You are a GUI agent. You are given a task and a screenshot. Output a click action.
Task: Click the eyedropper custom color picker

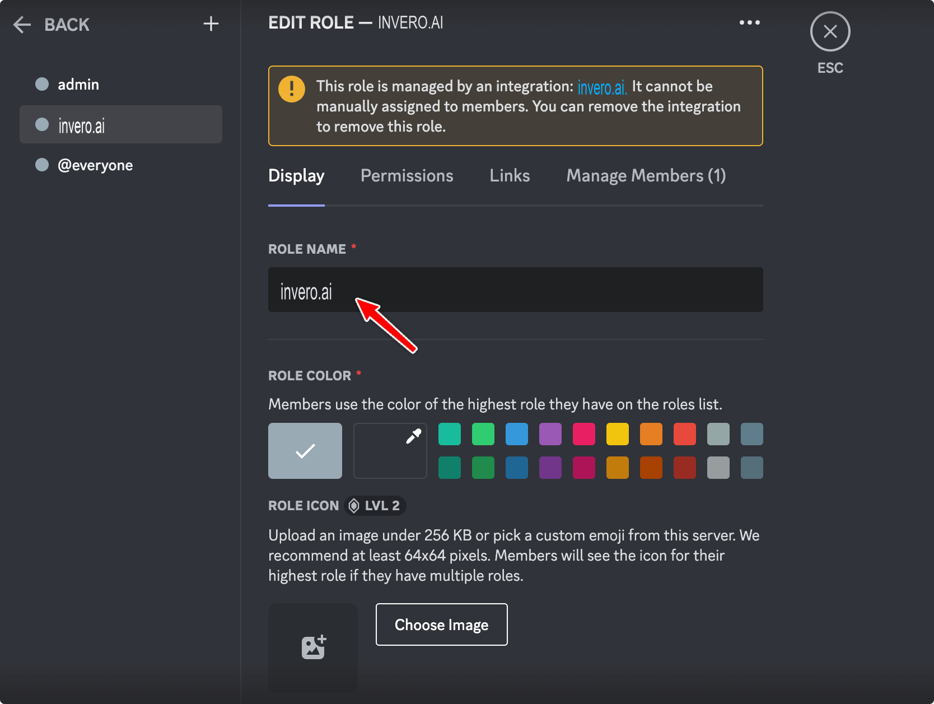pos(390,451)
